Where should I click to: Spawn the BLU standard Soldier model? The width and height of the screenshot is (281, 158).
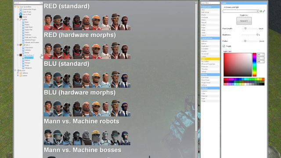pos(58,80)
